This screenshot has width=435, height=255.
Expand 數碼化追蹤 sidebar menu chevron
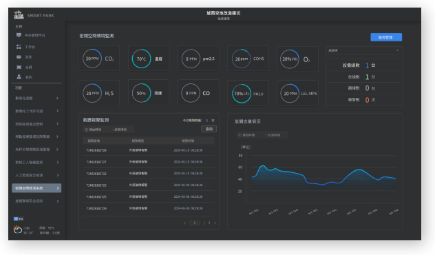[x=57, y=98]
